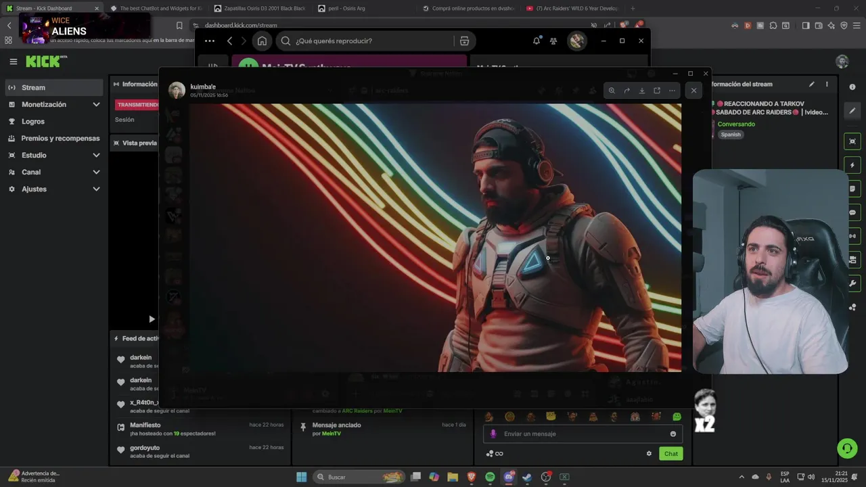This screenshot has width=866, height=487.
Task: Click Manifiesto host entry in activity feed
Action: coord(200,429)
